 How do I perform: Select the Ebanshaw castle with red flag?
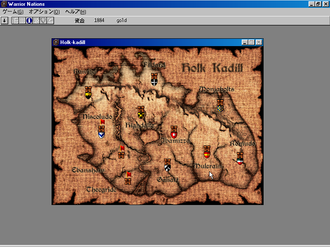[x=121, y=155]
